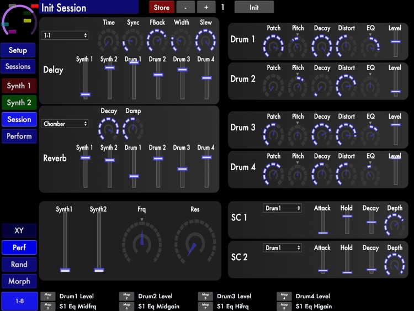Click the Map 4 icon beside Drum4 Level

(x=284, y=296)
